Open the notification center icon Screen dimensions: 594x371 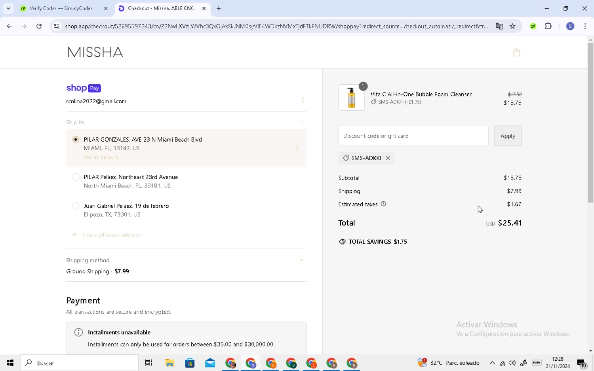coord(581,363)
